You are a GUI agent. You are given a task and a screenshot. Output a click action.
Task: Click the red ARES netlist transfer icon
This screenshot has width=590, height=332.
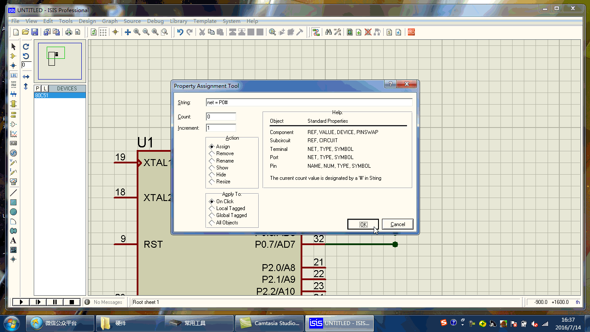pos(411,32)
